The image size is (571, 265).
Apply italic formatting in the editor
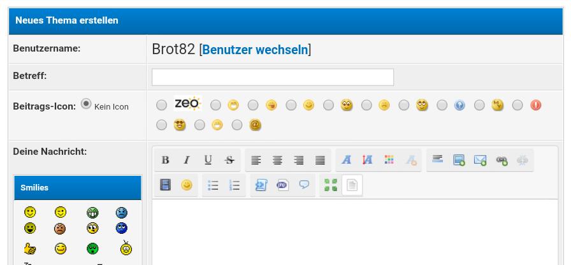pos(187,161)
